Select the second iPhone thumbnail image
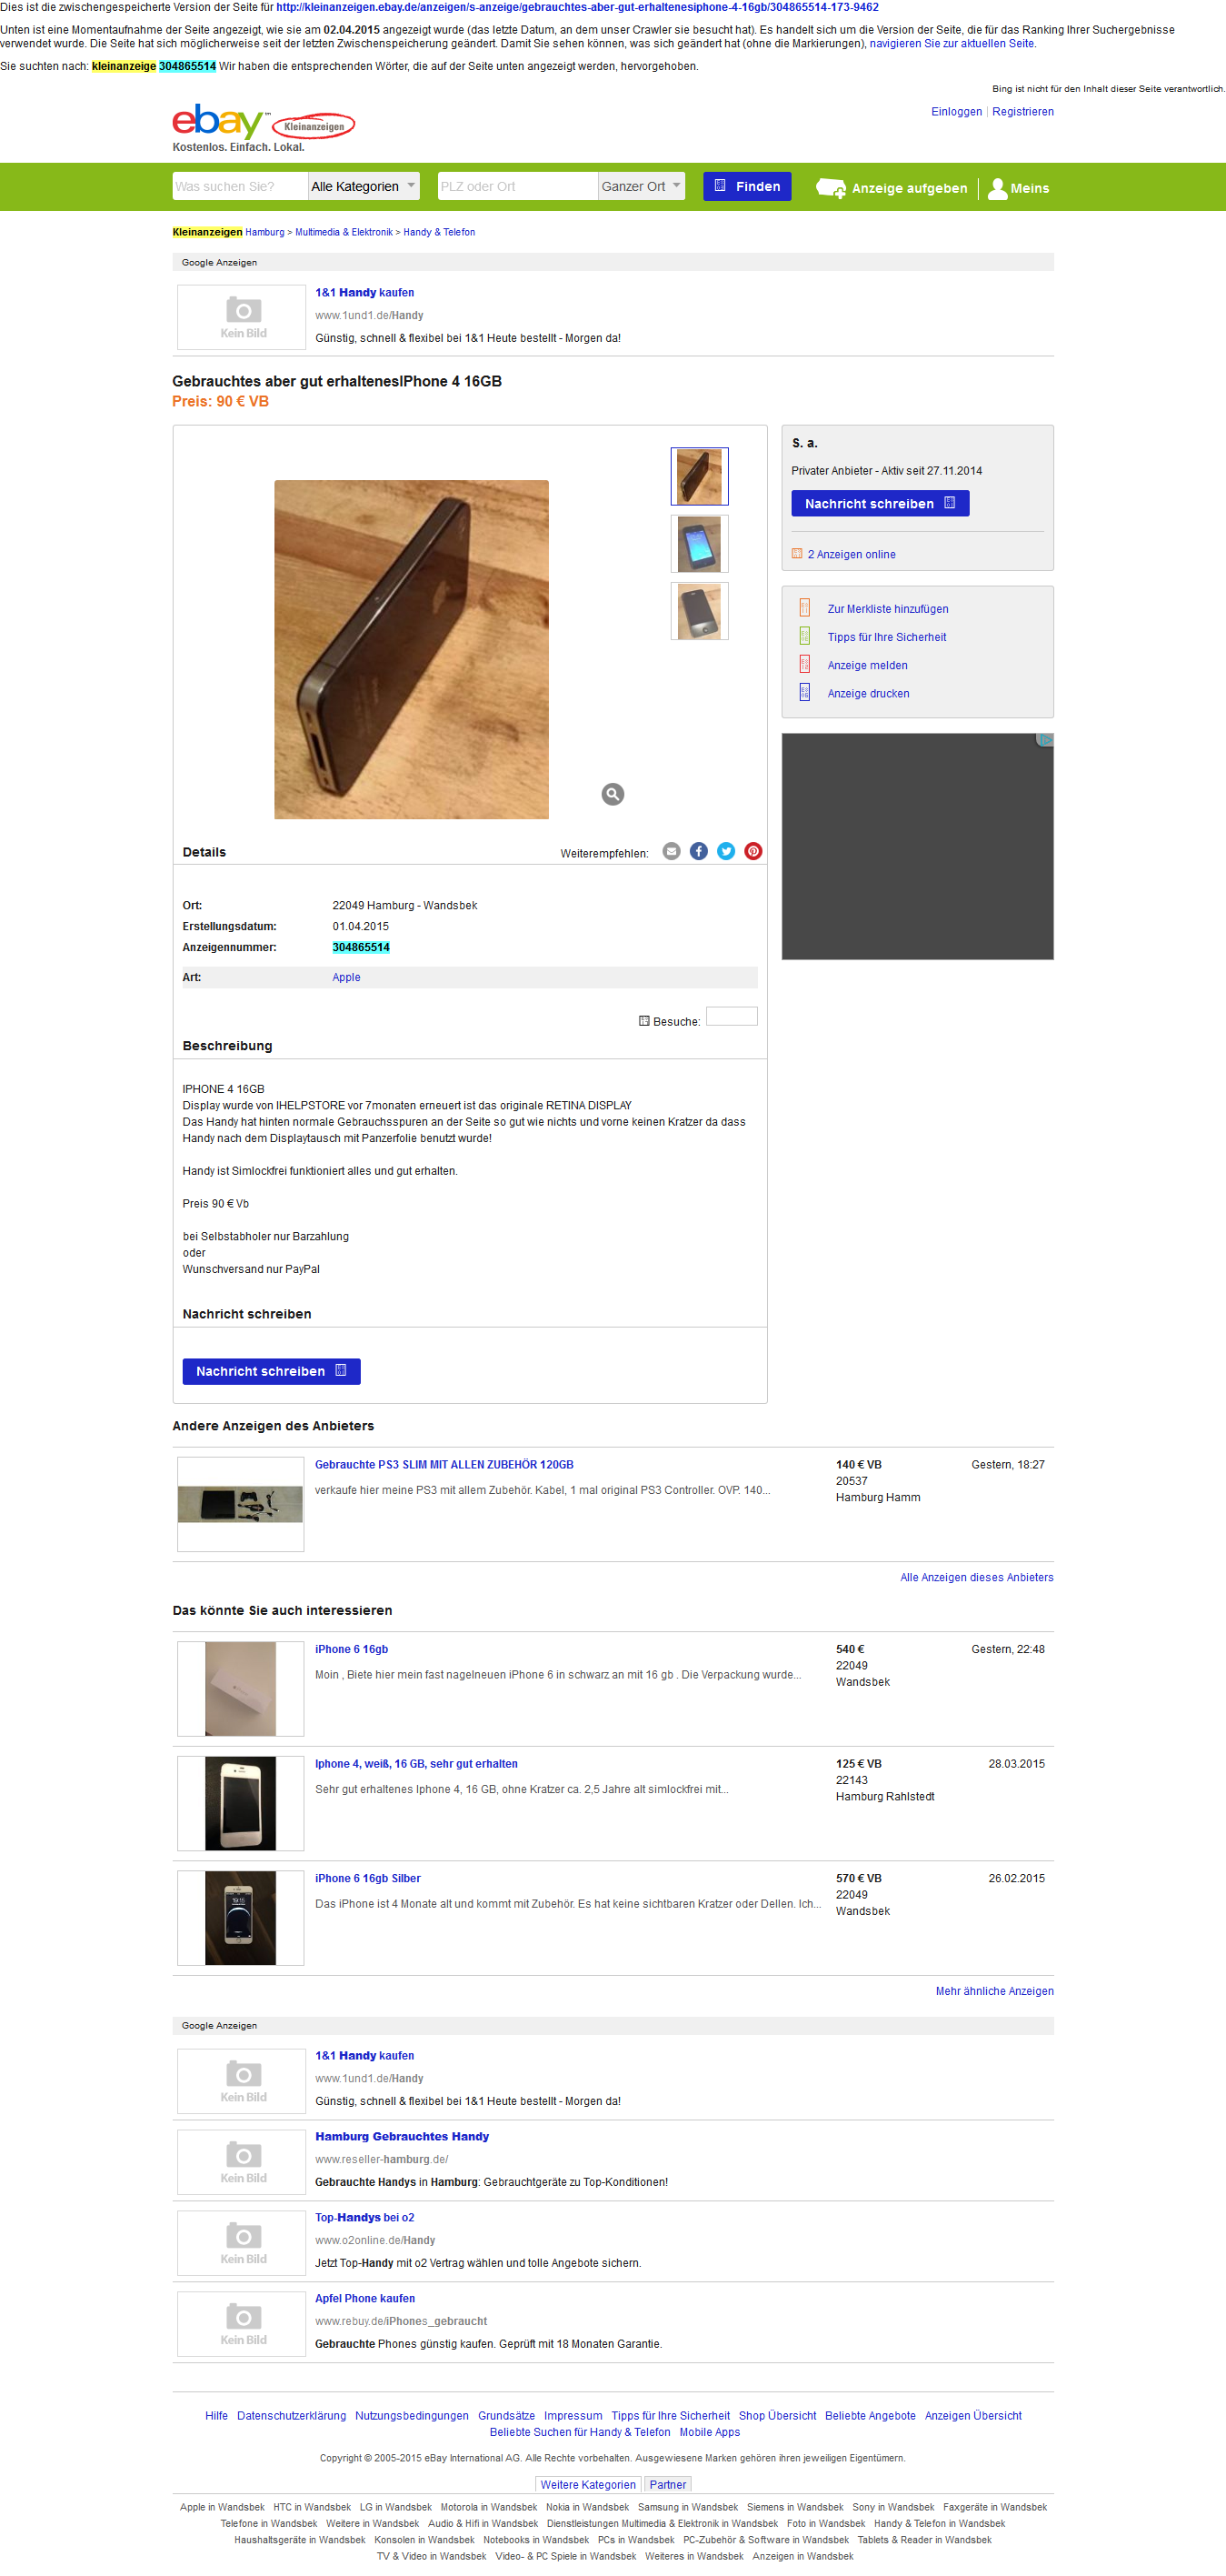 coord(700,544)
